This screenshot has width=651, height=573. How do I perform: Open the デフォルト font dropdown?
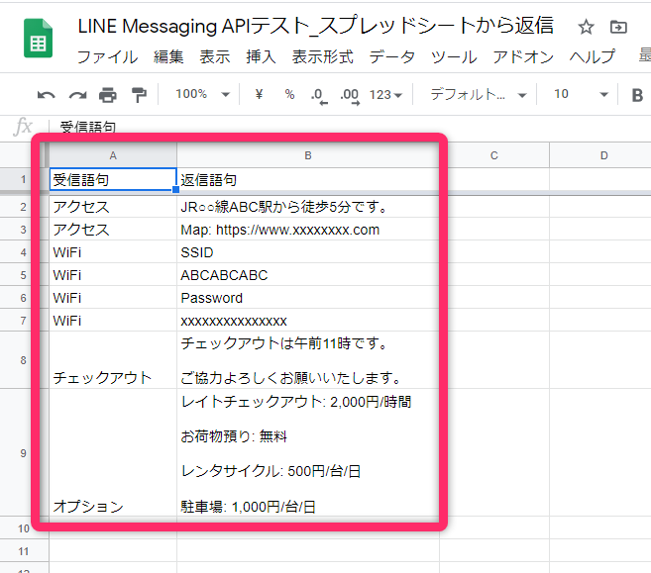479,95
